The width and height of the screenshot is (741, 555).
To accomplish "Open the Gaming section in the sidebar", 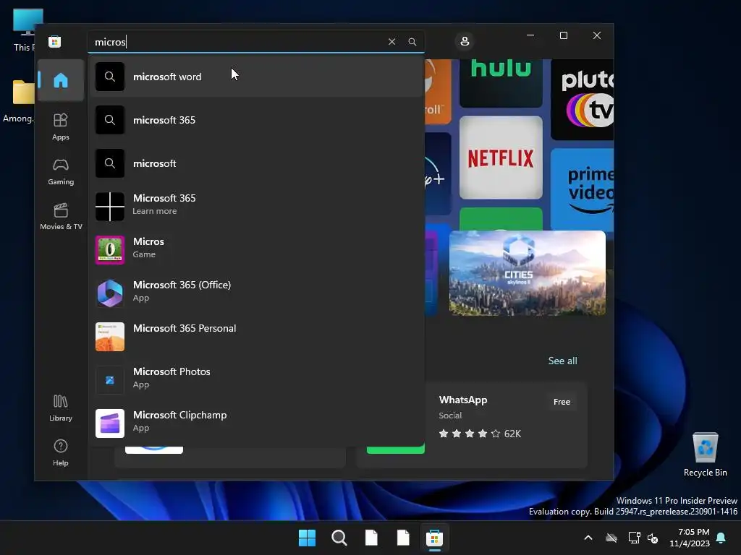I will [61, 171].
